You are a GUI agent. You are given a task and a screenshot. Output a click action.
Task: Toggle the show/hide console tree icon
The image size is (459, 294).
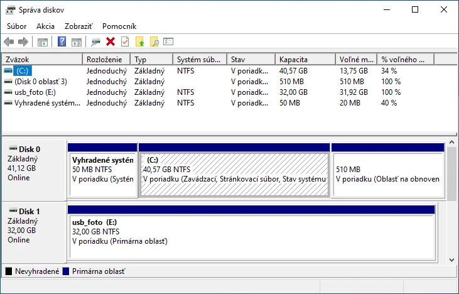click(x=43, y=42)
